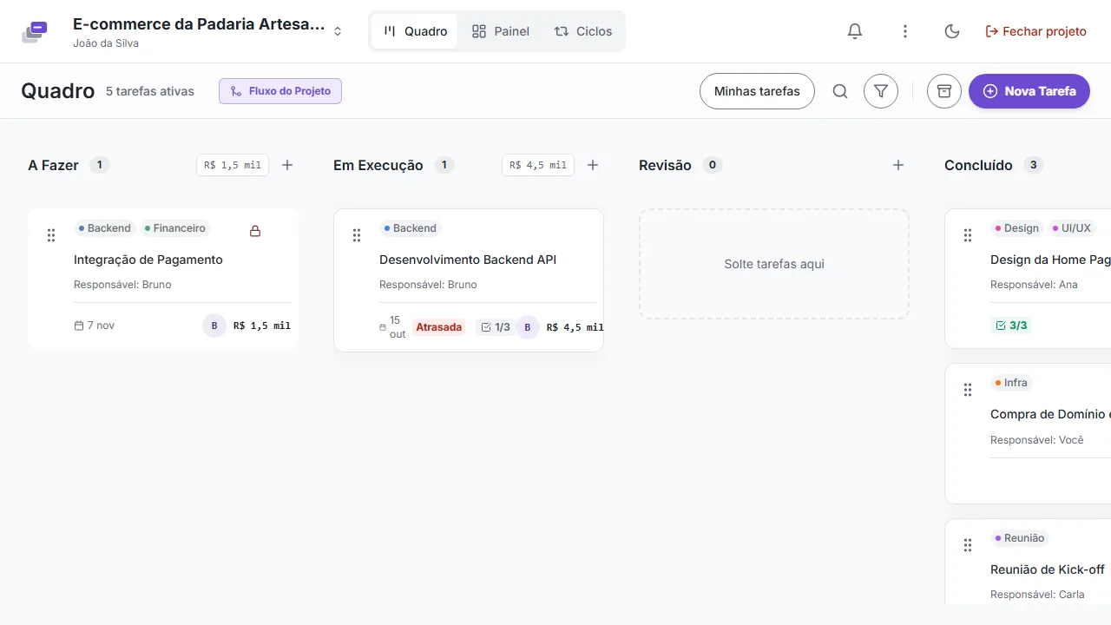Click the B avatar on Desenvolvimento Backend API
This screenshot has height=625, width=1111.
click(x=528, y=327)
